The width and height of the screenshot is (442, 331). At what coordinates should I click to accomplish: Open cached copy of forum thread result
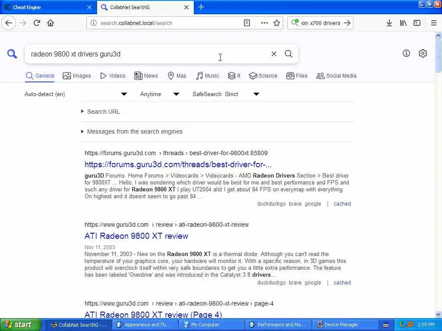click(342, 204)
